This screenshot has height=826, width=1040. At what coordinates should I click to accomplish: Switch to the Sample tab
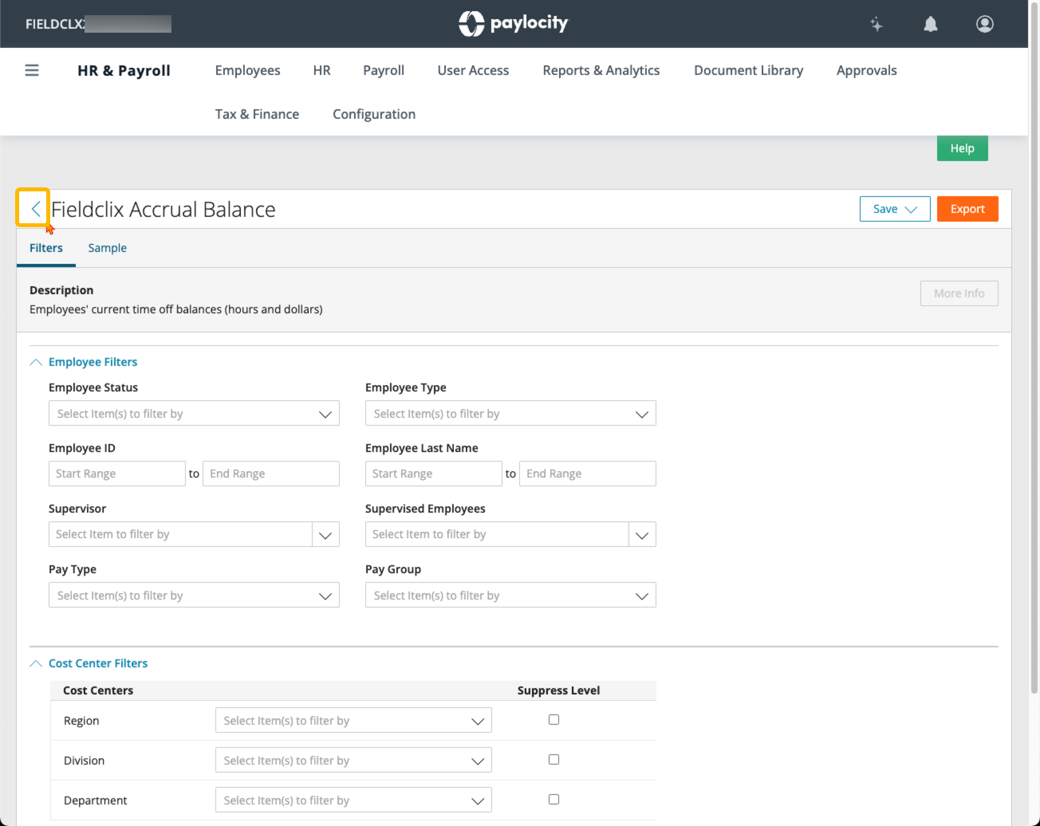click(107, 248)
